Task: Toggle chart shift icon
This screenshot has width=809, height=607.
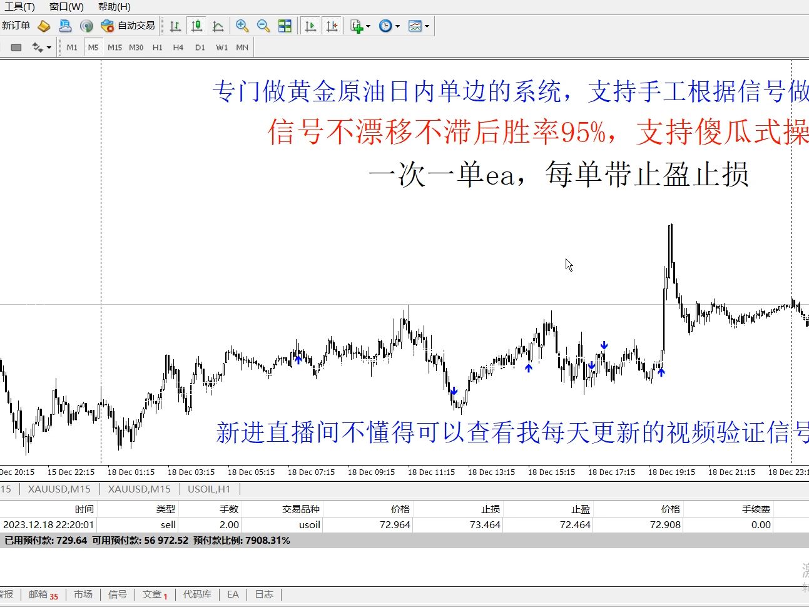Action: (x=332, y=26)
